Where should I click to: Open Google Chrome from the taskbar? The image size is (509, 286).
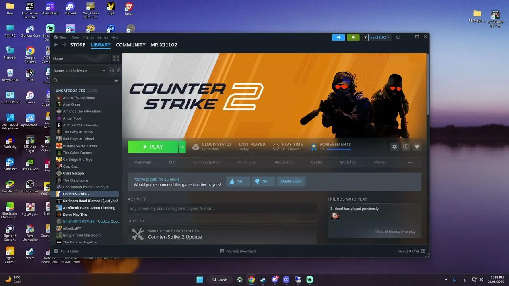251,280
